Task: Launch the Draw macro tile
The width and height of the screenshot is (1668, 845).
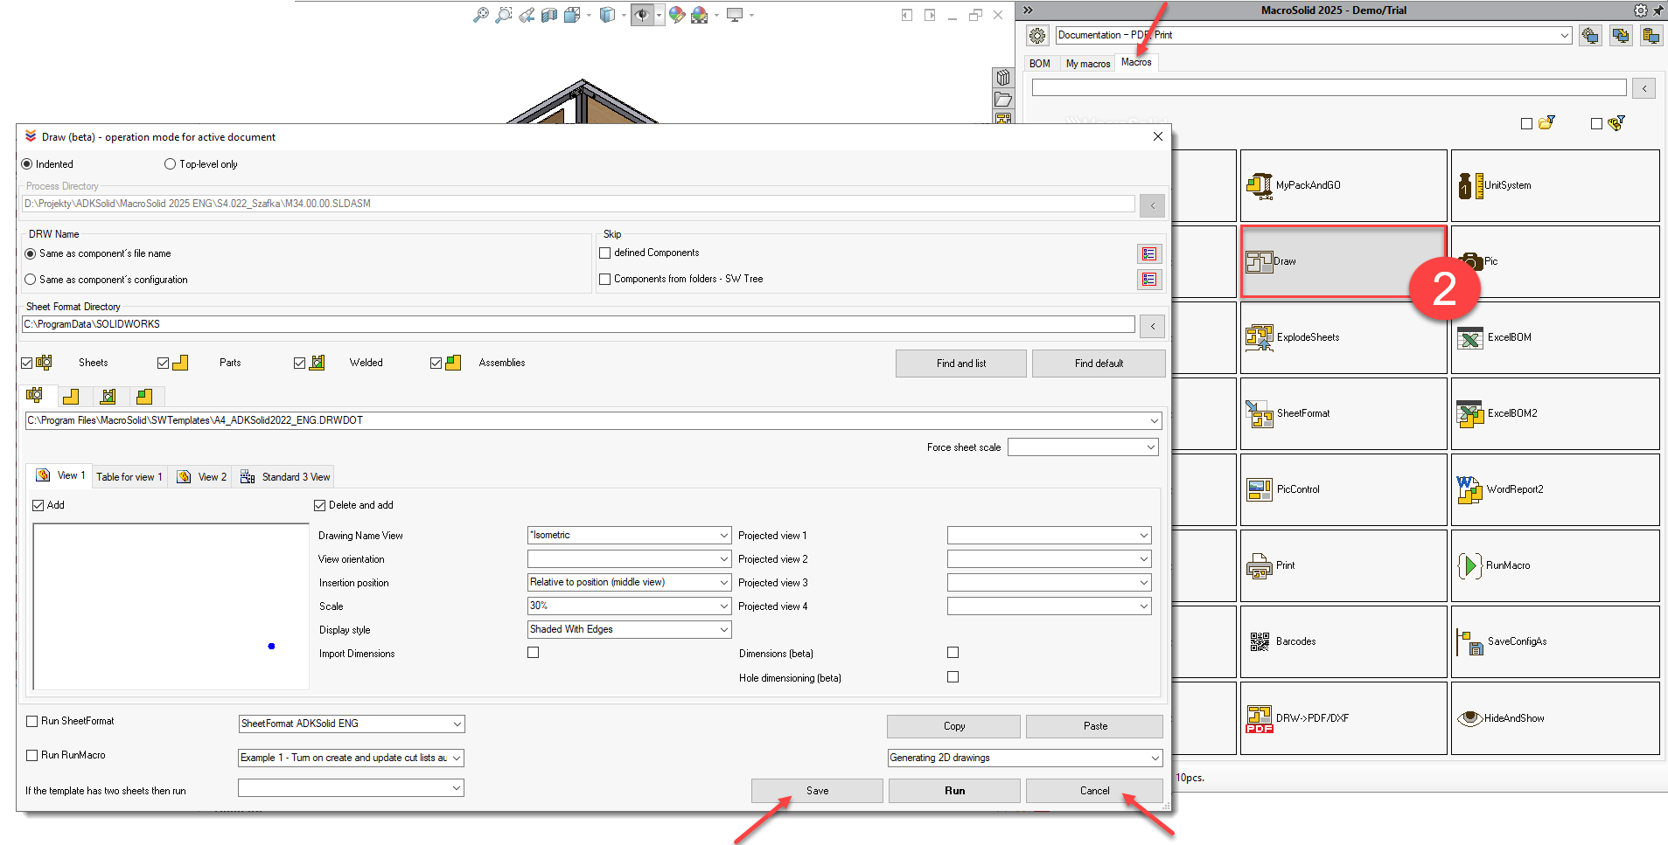Action: pos(1343,261)
